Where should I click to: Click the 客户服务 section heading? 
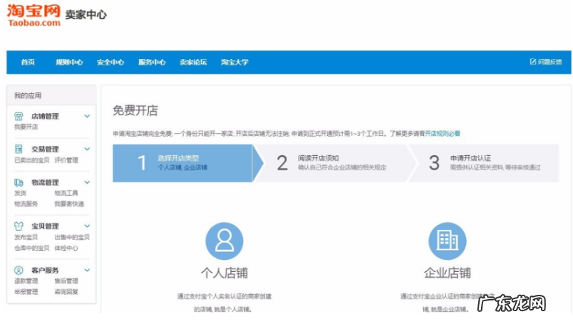[45, 271]
